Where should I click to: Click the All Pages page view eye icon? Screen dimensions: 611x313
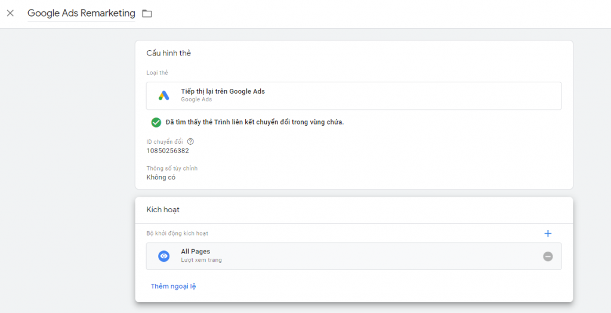(164, 256)
